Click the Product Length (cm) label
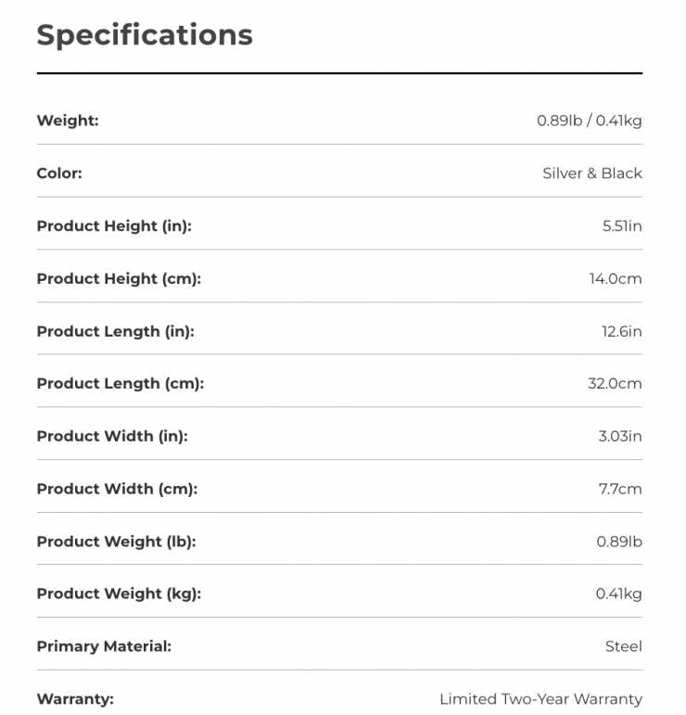 click(120, 383)
